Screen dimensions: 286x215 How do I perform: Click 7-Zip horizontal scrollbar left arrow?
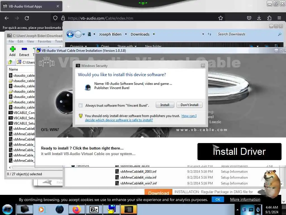click(10, 167)
